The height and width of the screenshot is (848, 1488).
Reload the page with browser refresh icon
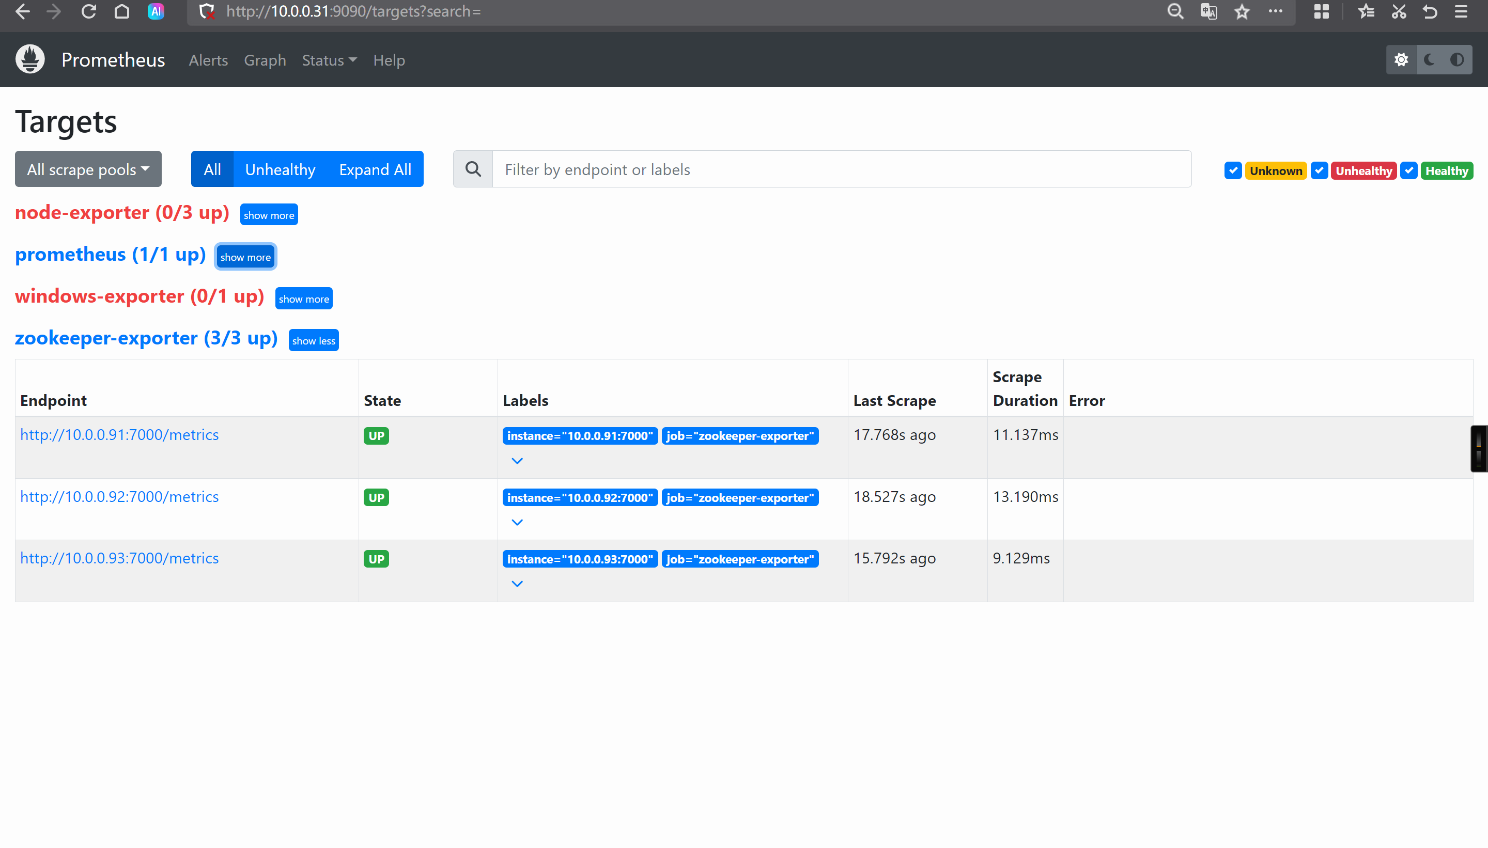(x=88, y=12)
